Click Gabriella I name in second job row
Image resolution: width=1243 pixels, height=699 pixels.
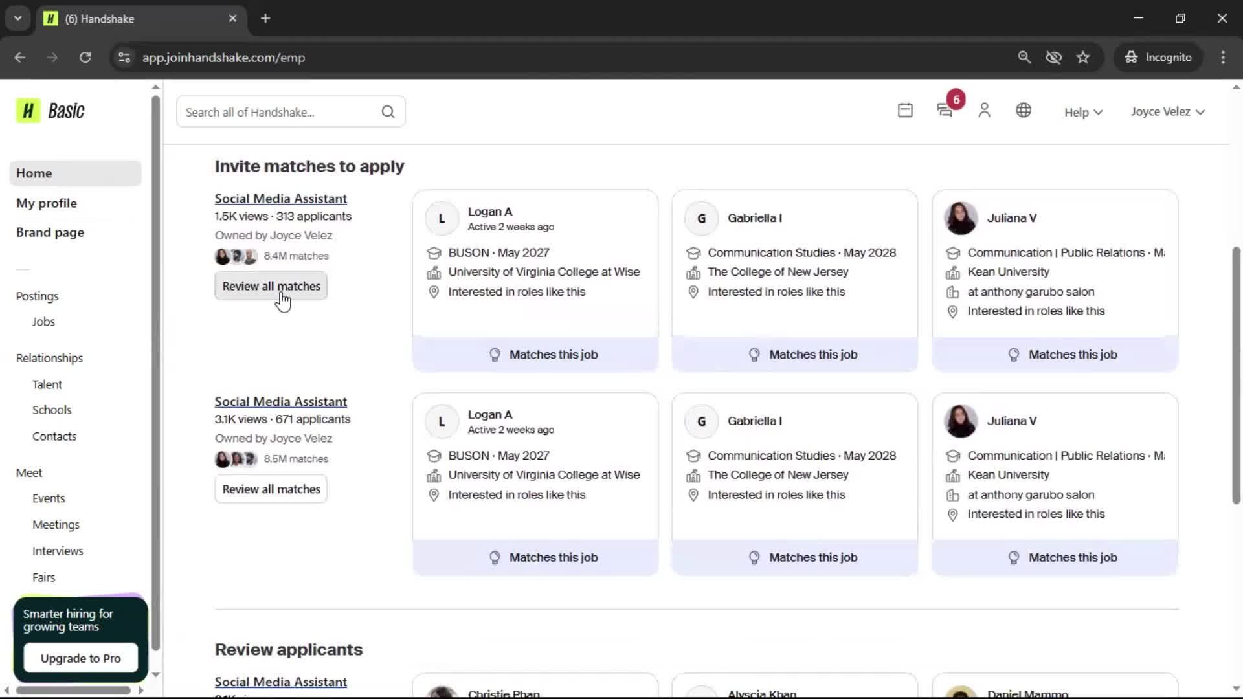(754, 421)
